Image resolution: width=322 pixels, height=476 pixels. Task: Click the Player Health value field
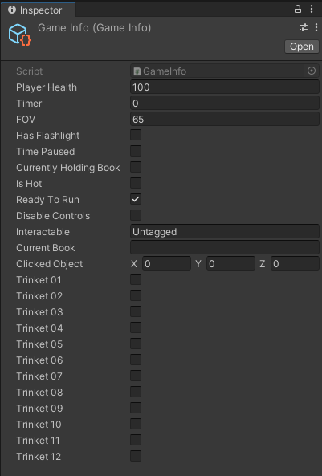pyautogui.click(x=225, y=87)
